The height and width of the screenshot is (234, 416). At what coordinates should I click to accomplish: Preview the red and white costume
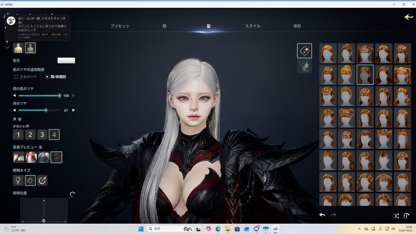point(31,157)
